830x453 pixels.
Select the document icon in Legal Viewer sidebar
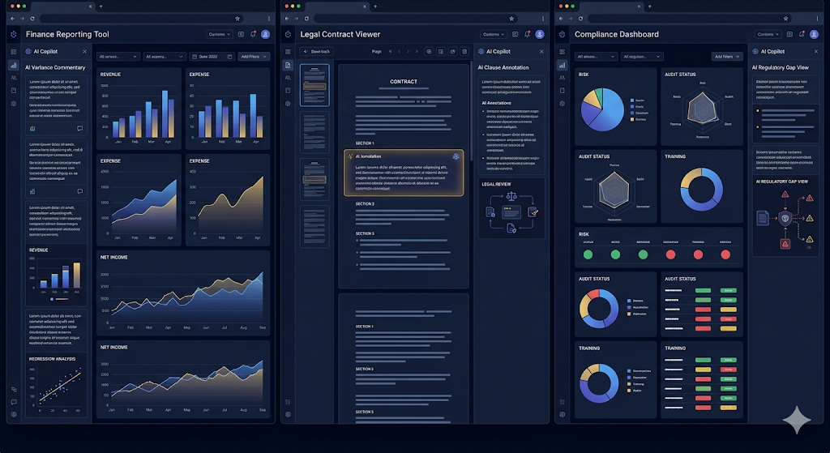coord(288,65)
